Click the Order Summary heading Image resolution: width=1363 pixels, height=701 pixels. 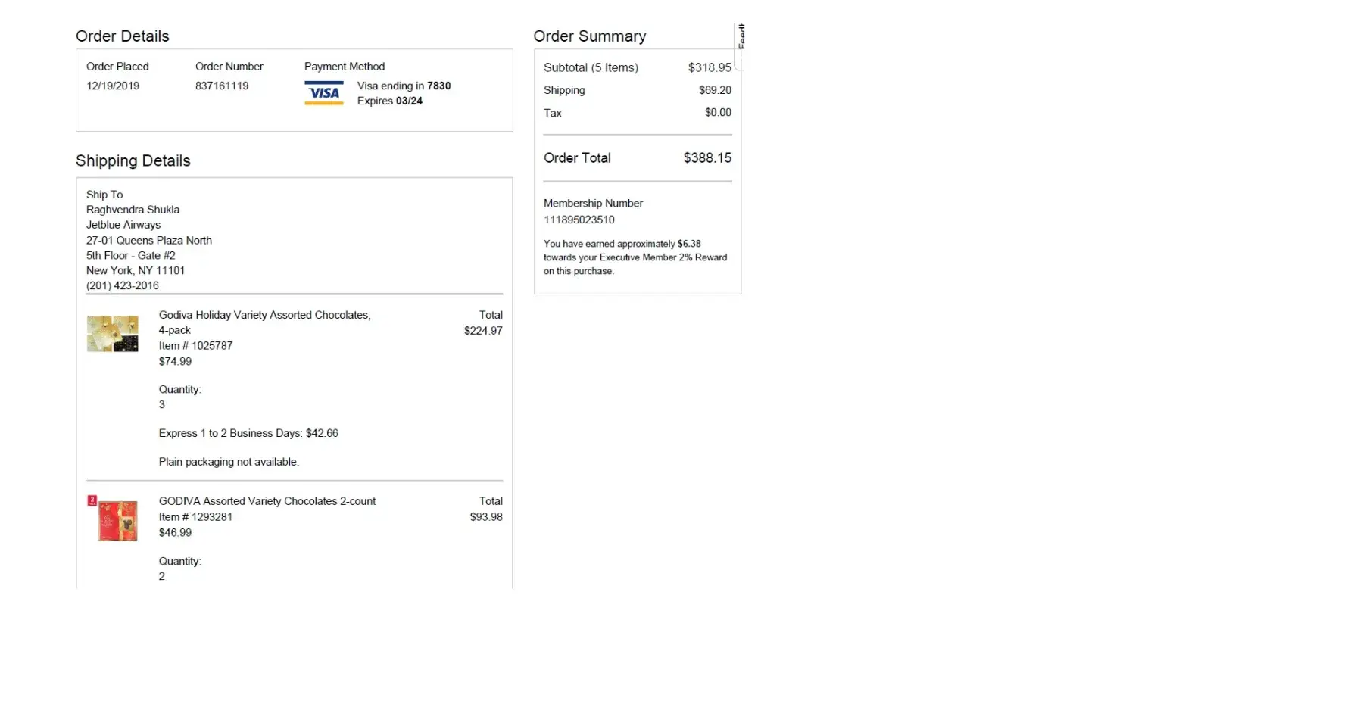[x=589, y=36]
